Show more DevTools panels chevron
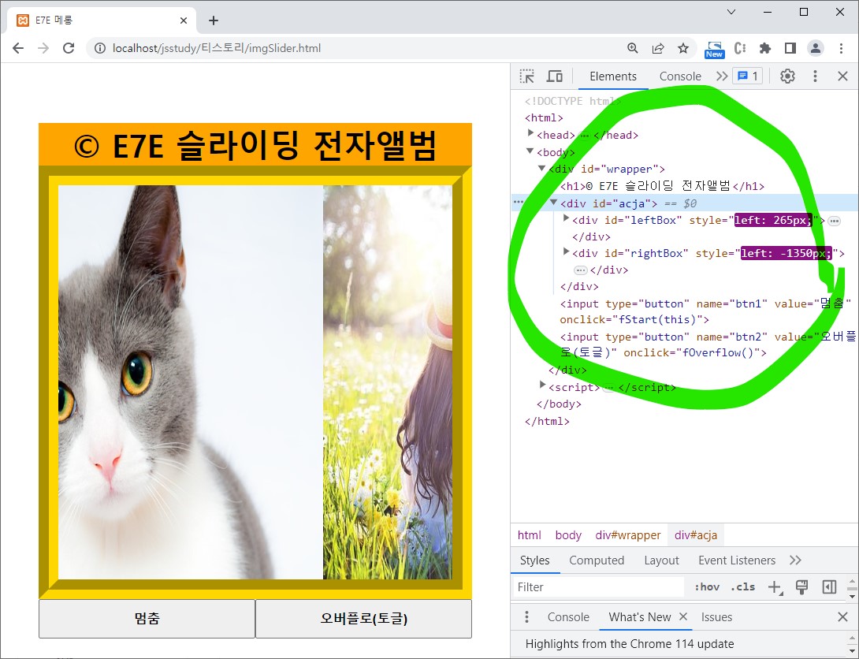 (x=722, y=76)
